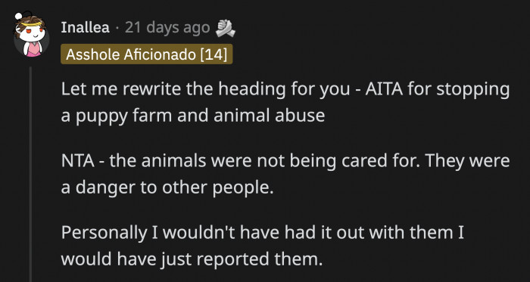Click the yellow headband on the snoo avatar
This screenshot has height=282, width=530.
tap(32, 24)
